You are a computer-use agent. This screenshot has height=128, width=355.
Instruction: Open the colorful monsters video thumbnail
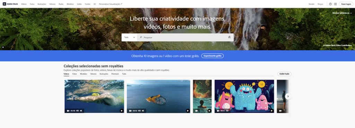(x=244, y=96)
